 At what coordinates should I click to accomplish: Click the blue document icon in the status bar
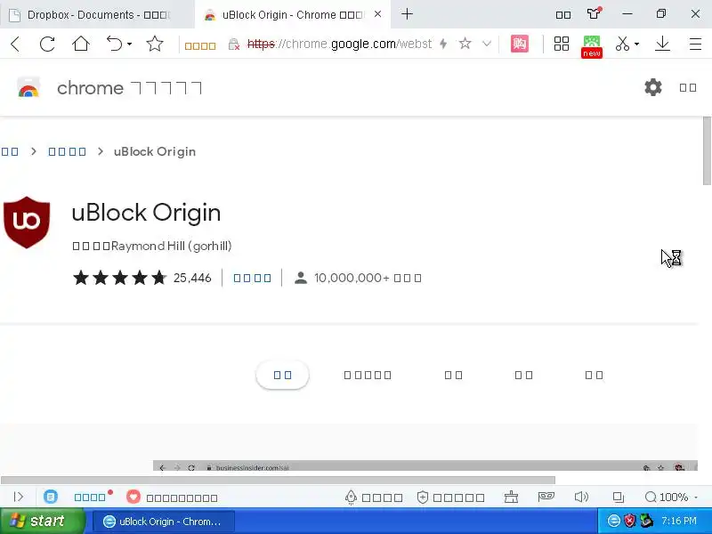click(51, 497)
